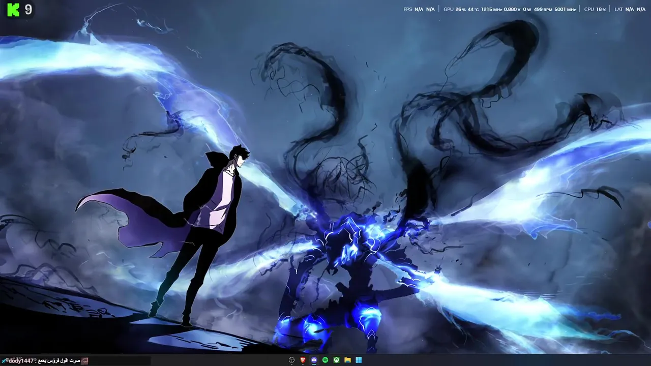Click the dody1447 chat username

click(x=20, y=360)
